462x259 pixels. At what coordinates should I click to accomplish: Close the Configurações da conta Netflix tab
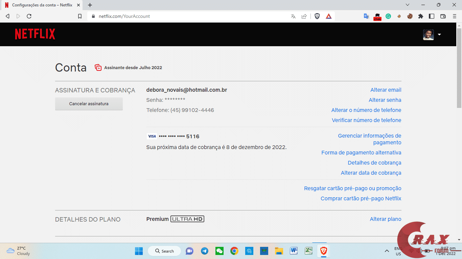coord(78,5)
